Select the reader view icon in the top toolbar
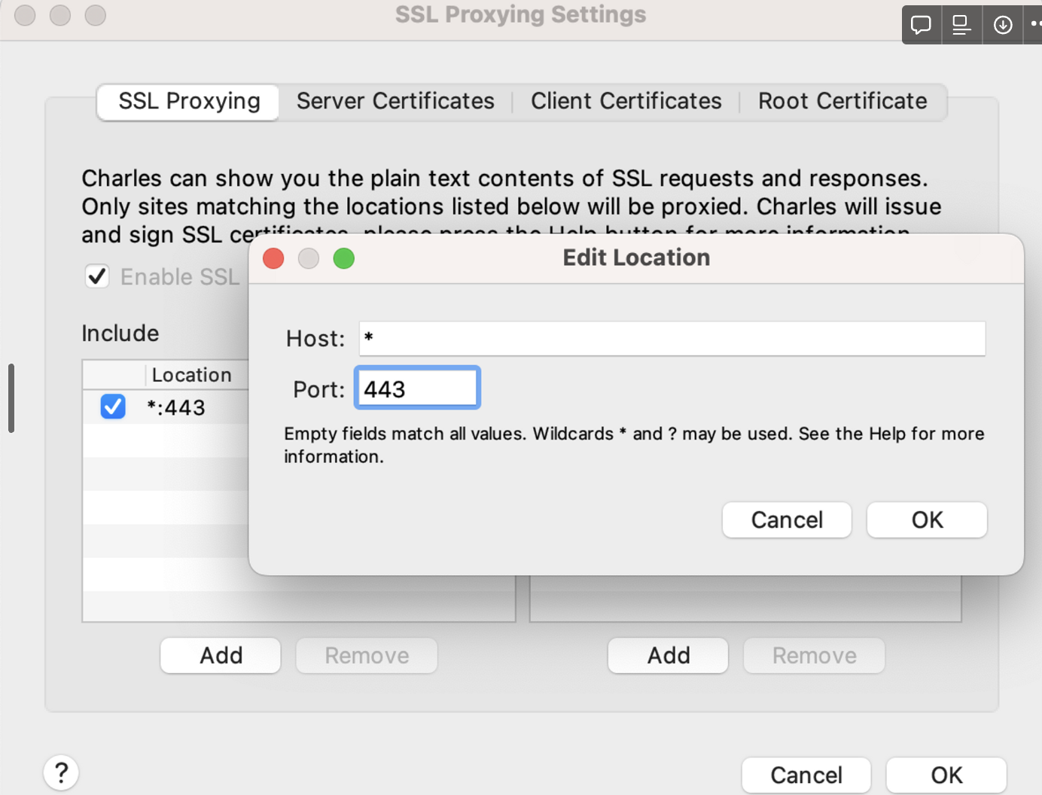Image resolution: width=1042 pixels, height=795 pixels. click(x=961, y=24)
